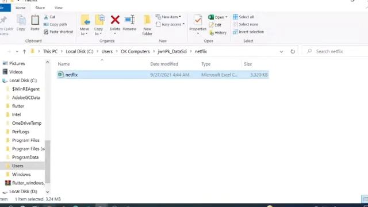Rename the selected file

point(129,23)
